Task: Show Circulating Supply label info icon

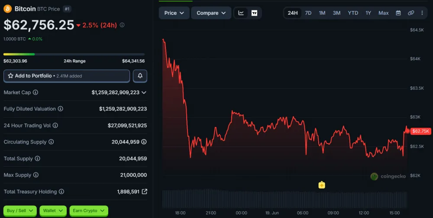Action: pos(51,142)
